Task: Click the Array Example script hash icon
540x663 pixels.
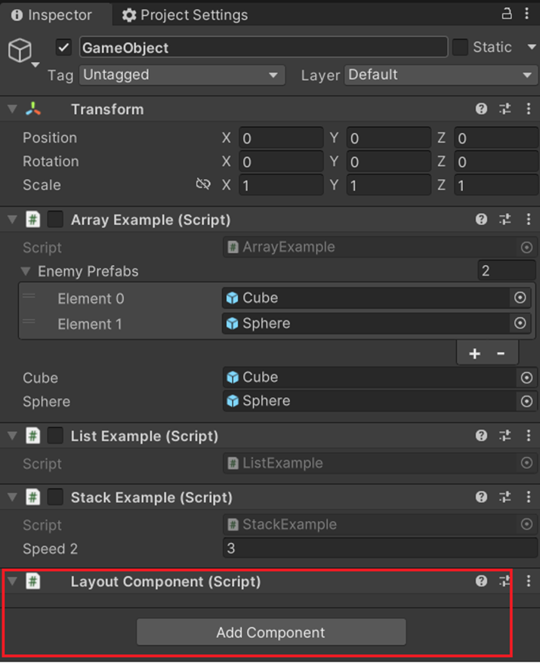Action: (x=33, y=220)
